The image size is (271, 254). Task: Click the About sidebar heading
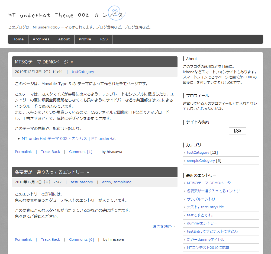point(192,59)
